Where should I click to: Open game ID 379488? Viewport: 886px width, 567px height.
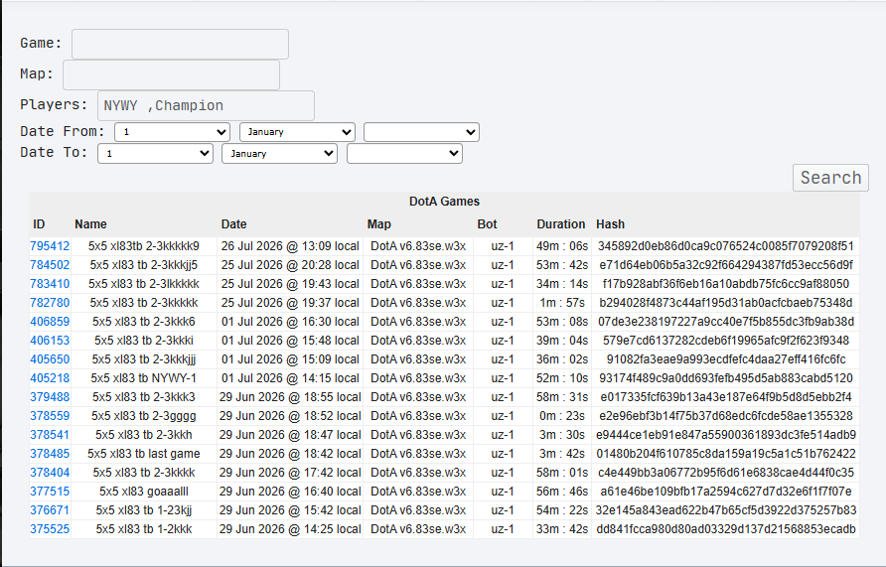pyautogui.click(x=50, y=397)
